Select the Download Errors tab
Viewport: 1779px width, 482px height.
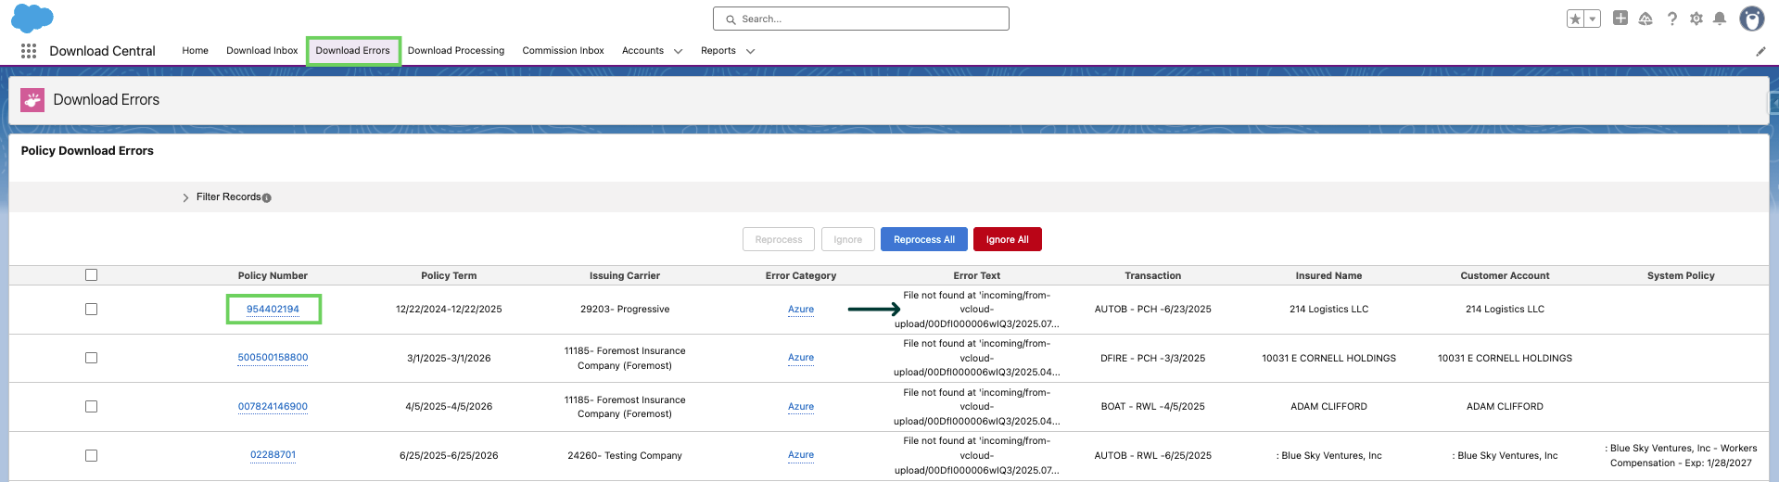(353, 51)
